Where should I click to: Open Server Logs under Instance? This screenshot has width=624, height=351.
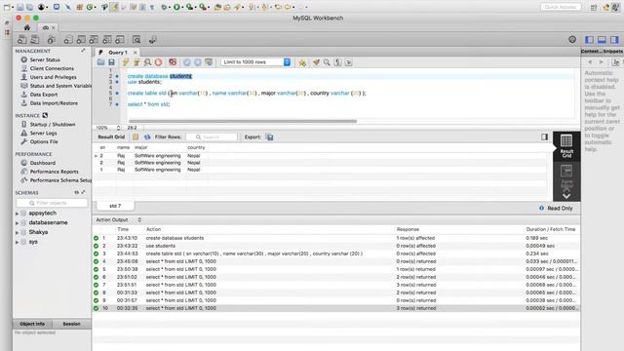43,133
